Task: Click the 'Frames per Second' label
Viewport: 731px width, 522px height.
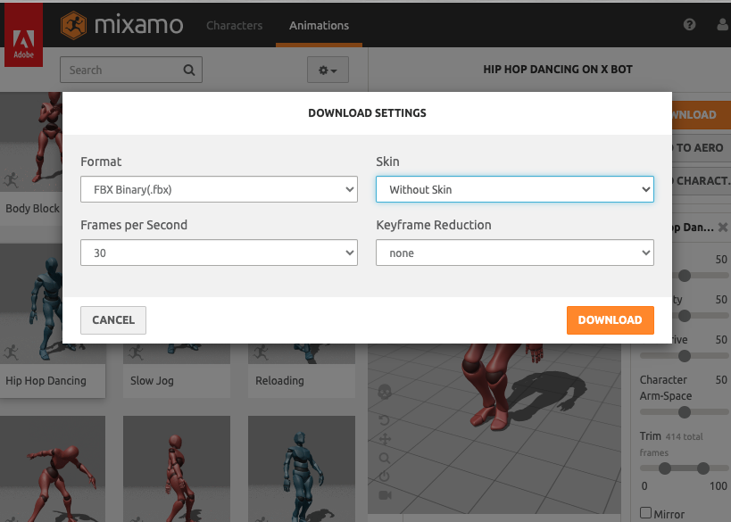Action: point(134,225)
